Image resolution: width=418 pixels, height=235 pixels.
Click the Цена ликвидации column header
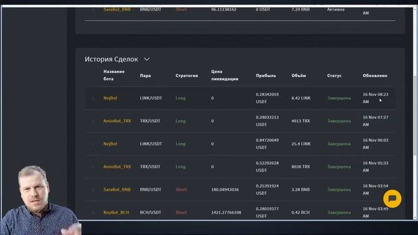coord(225,75)
